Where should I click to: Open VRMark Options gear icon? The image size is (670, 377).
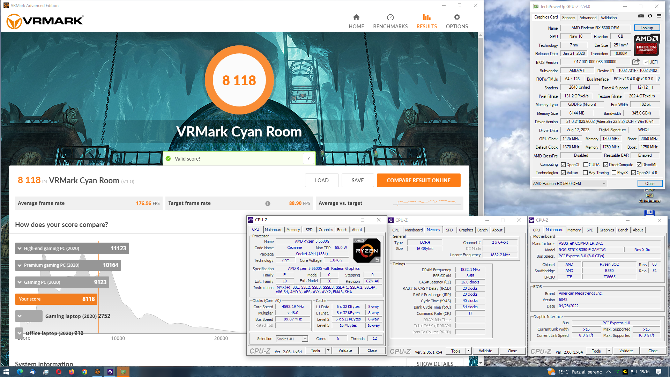[x=457, y=17]
